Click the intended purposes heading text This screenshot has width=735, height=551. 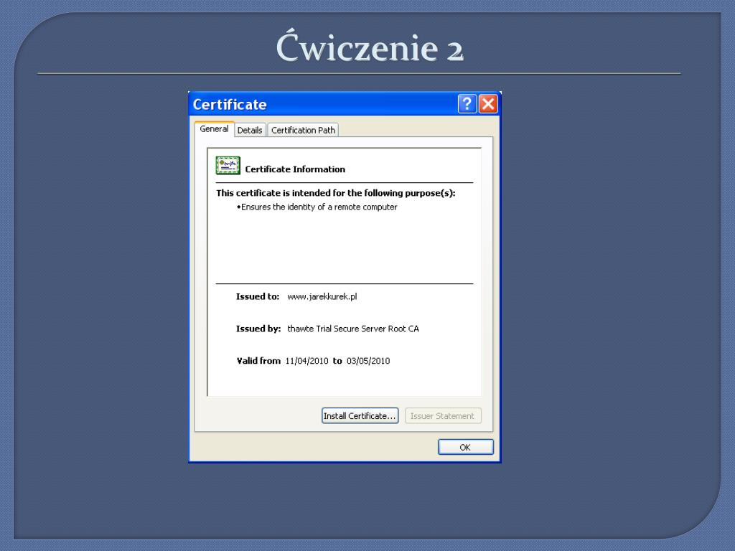click(x=336, y=193)
